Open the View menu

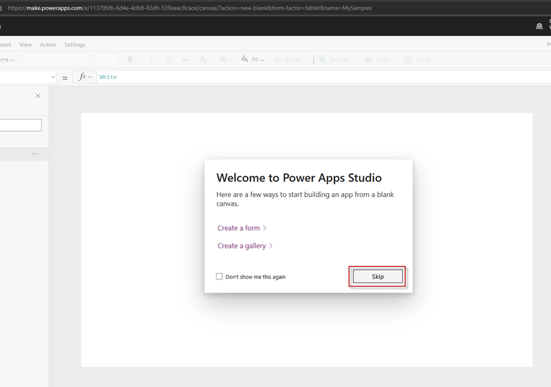tap(25, 44)
